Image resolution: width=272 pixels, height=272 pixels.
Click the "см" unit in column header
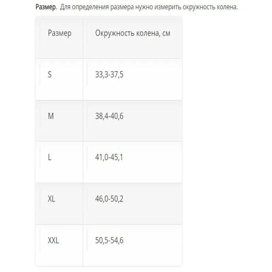coord(166,33)
